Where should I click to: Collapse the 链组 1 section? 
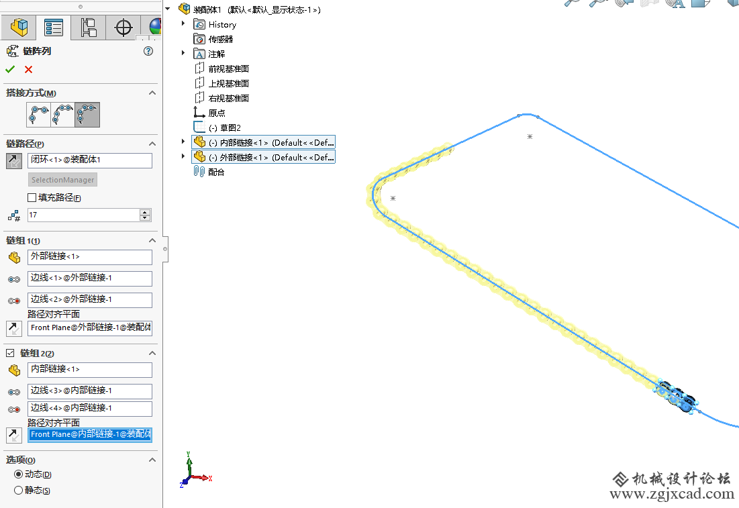tap(152, 240)
